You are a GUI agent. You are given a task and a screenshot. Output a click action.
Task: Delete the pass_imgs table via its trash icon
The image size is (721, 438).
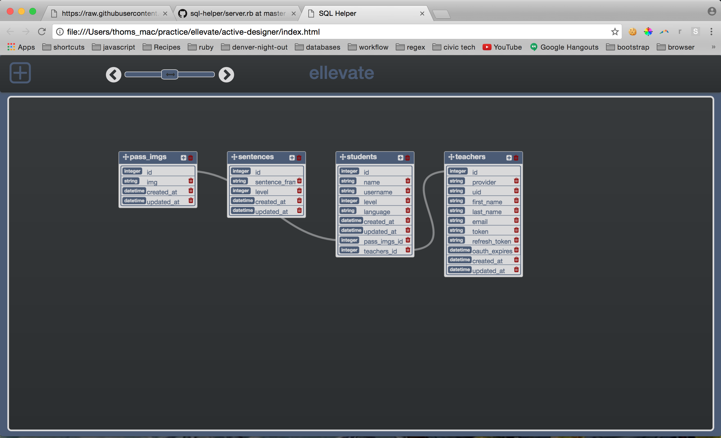pos(191,158)
